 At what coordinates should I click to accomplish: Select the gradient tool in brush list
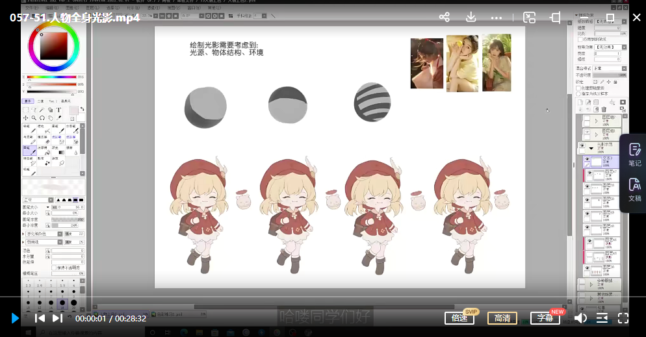(57, 150)
